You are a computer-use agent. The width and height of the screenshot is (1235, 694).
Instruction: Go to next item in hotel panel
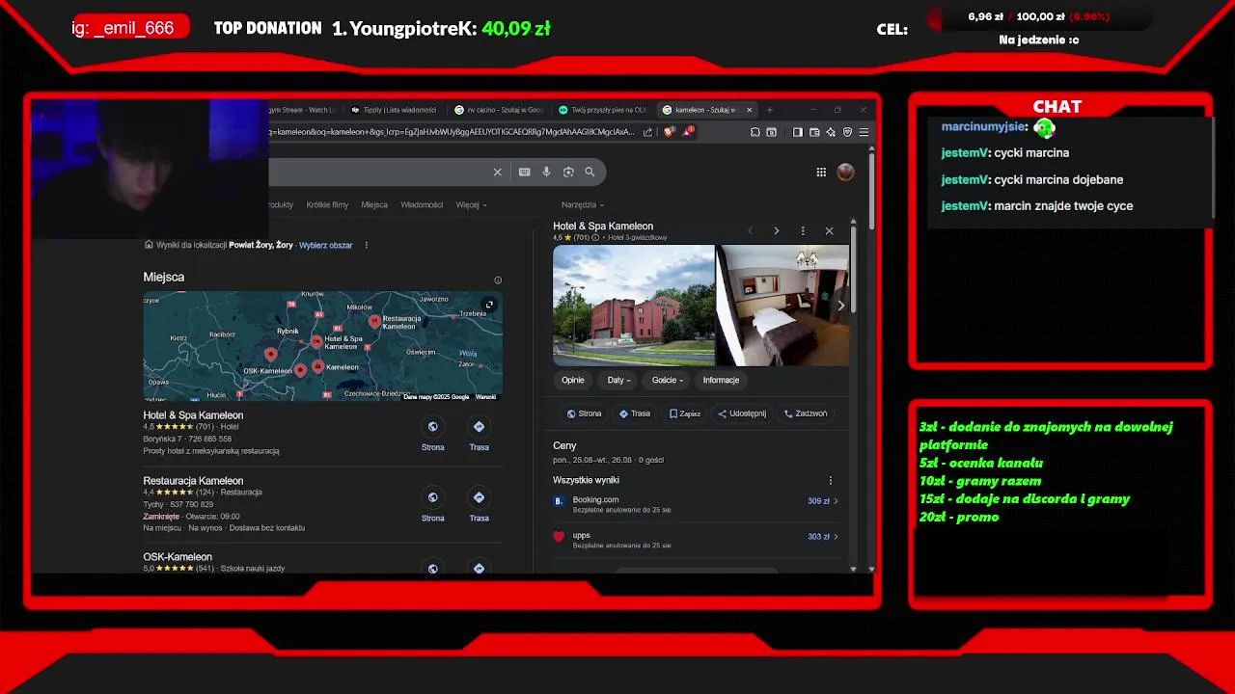coord(776,231)
